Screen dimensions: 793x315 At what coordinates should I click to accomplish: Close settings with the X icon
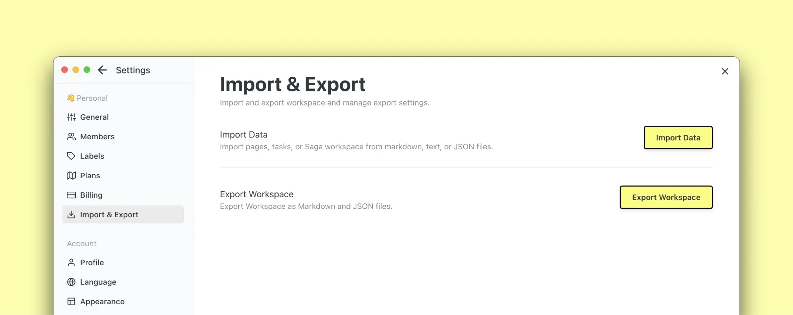tap(725, 71)
